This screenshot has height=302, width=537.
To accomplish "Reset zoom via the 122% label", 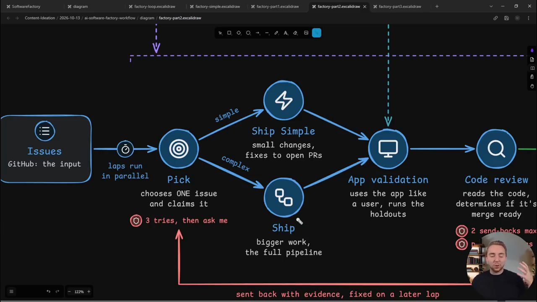I will tap(79, 292).
